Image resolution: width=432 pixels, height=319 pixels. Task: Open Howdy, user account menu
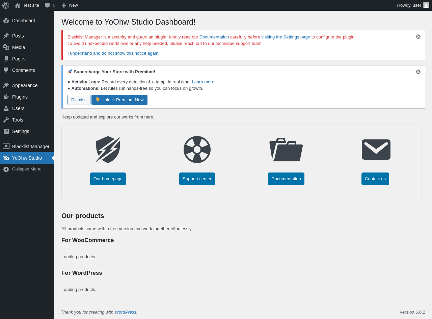point(413,5)
